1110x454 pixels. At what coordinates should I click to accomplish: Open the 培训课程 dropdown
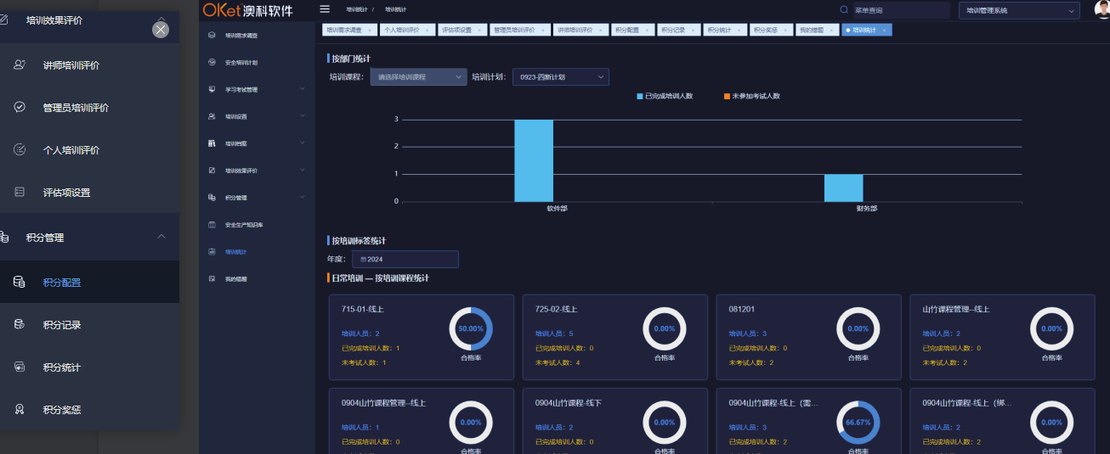(x=418, y=77)
